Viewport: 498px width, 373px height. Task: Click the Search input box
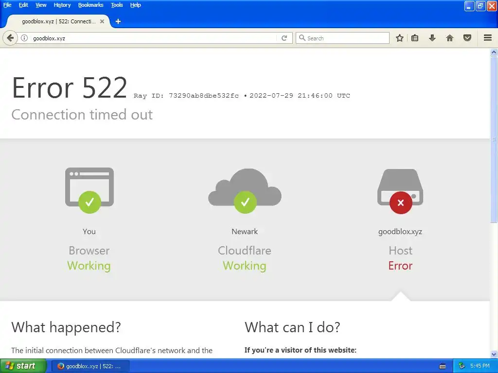click(x=342, y=38)
